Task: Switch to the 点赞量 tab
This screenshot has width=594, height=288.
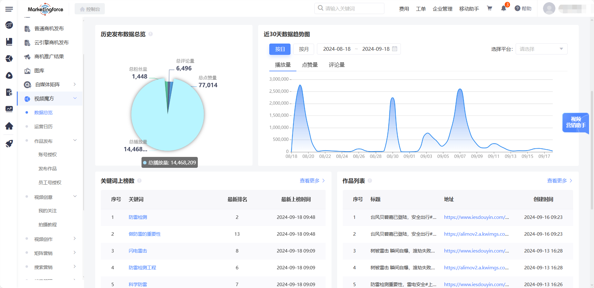Action: (x=310, y=65)
